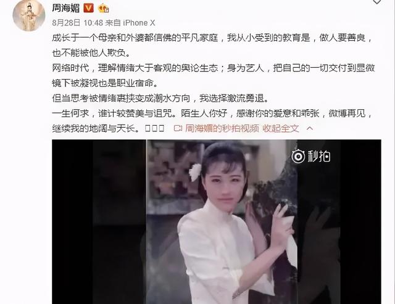Click the white flower in her hair
The width and height of the screenshot is (395, 304).
pyautogui.click(x=195, y=173)
